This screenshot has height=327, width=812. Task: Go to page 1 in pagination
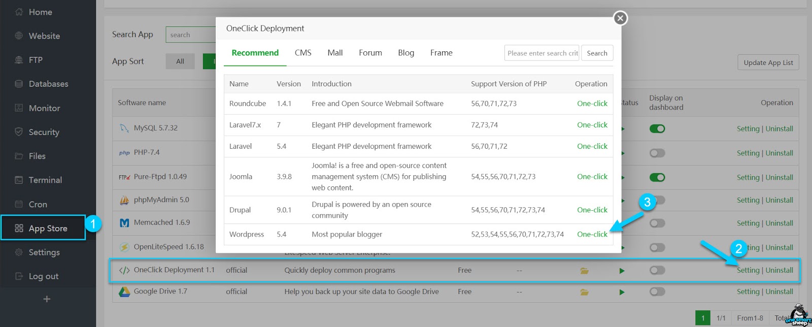point(703,318)
